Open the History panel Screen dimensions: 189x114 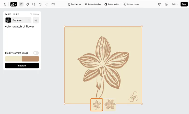(x=34, y=14)
